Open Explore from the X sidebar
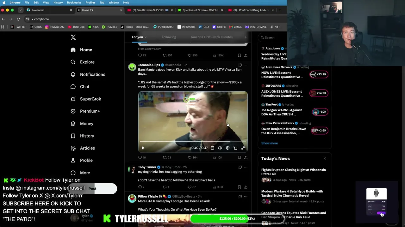This screenshot has height=227, width=405. point(83,62)
